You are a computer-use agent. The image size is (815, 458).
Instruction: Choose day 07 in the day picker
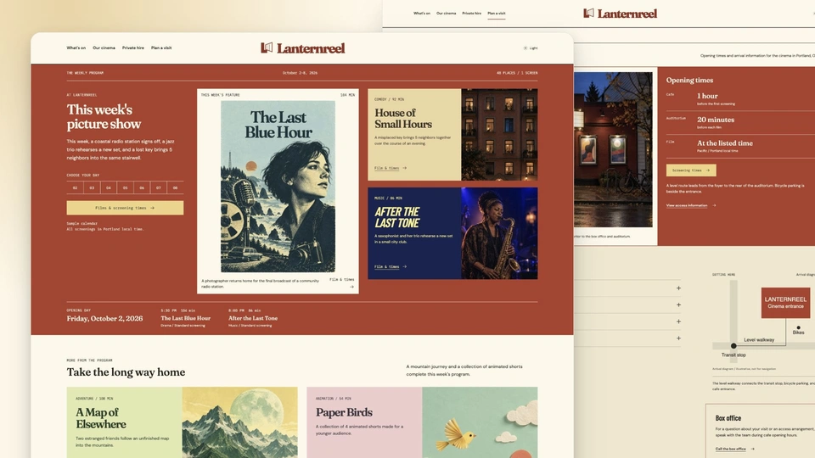coord(158,187)
